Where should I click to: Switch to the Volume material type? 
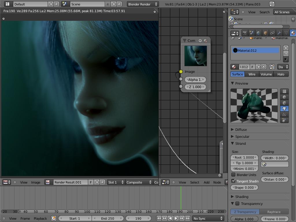(266, 74)
